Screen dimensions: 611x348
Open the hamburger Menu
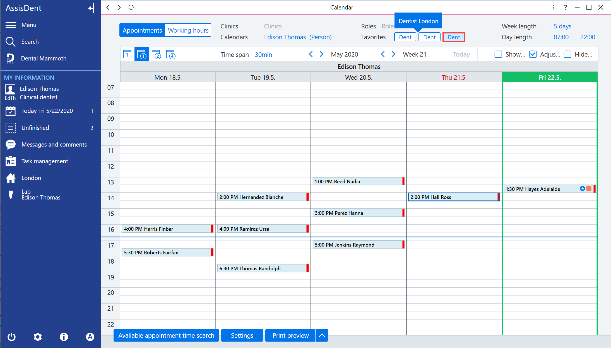pos(21,25)
